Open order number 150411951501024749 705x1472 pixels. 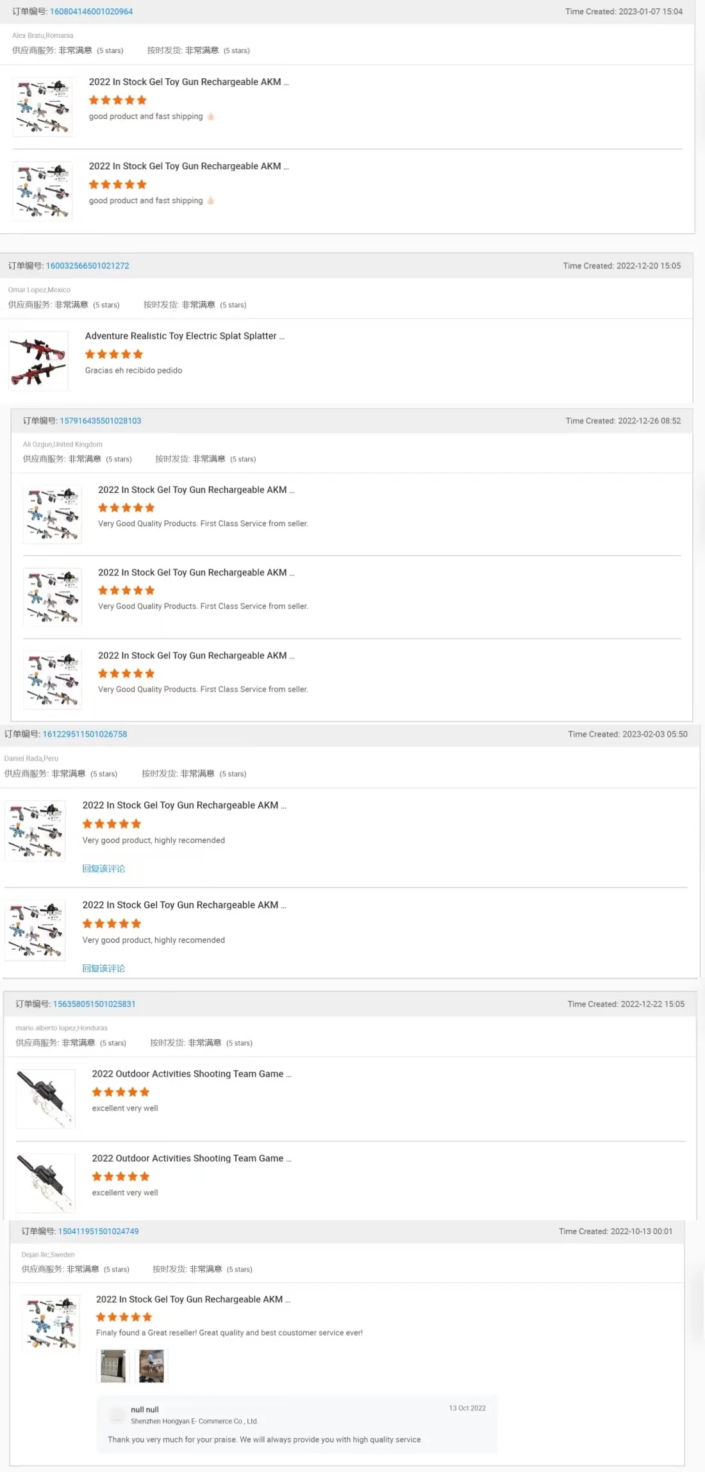[98, 1232]
